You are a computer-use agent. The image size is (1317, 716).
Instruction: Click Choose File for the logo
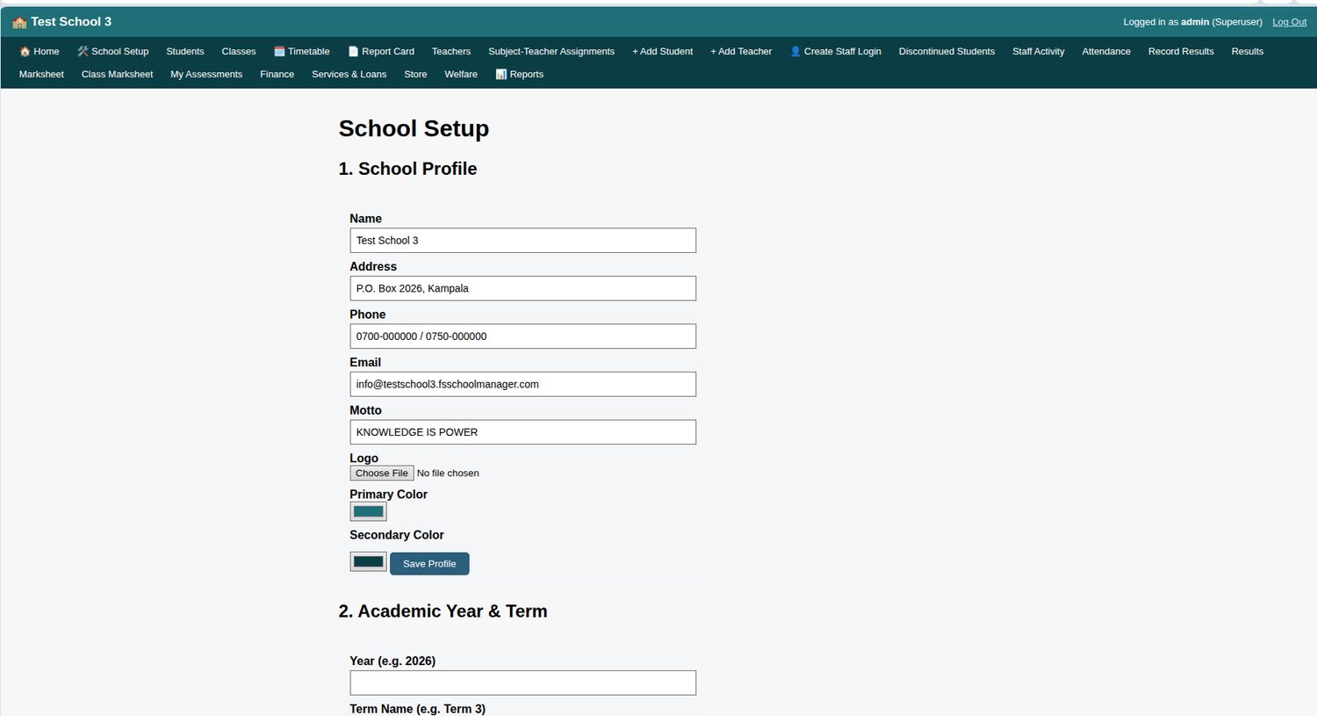[382, 474]
